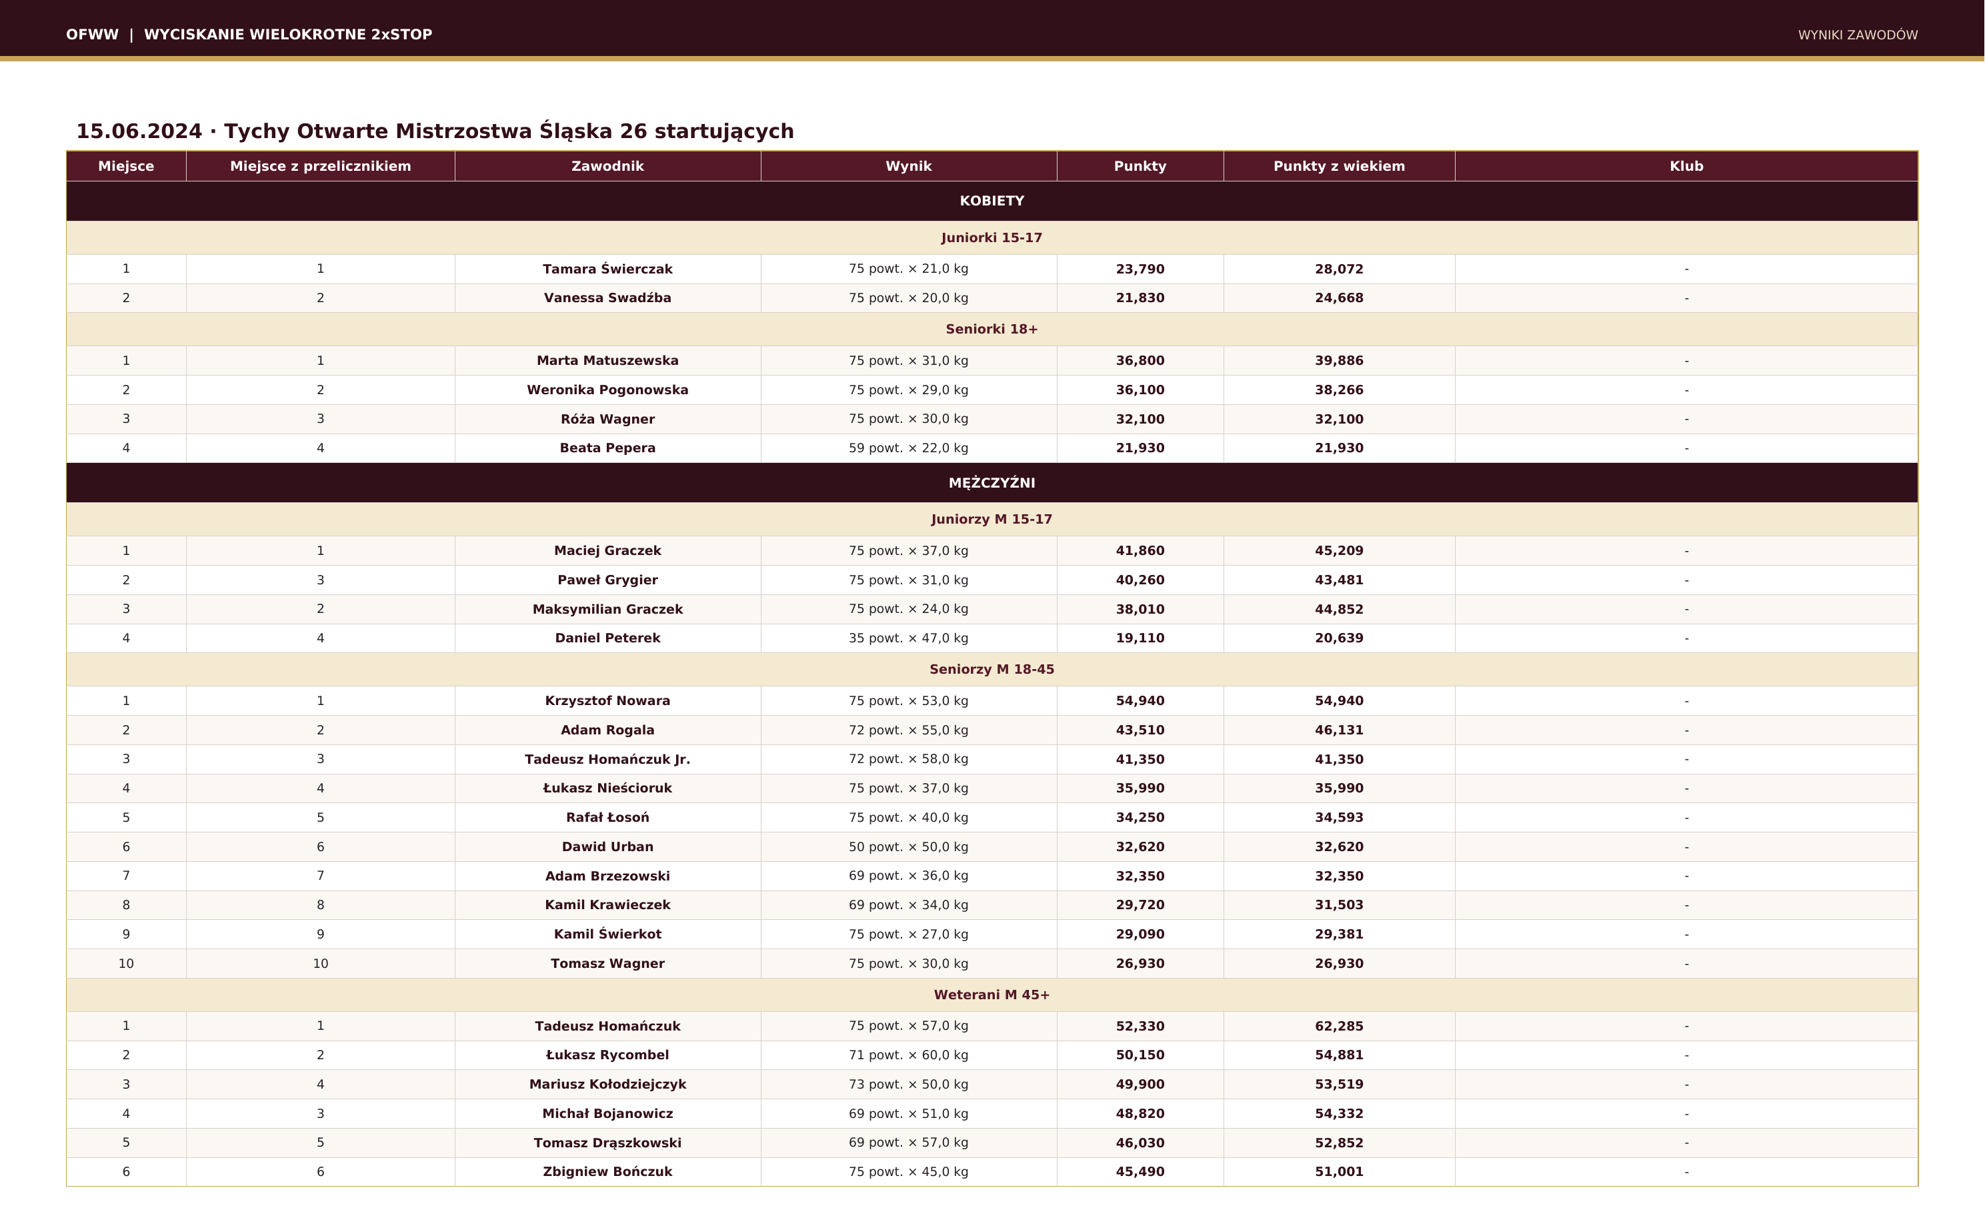Click the Punkty z wiekiem header
The image size is (1985, 1206).
(x=1339, y=166)
